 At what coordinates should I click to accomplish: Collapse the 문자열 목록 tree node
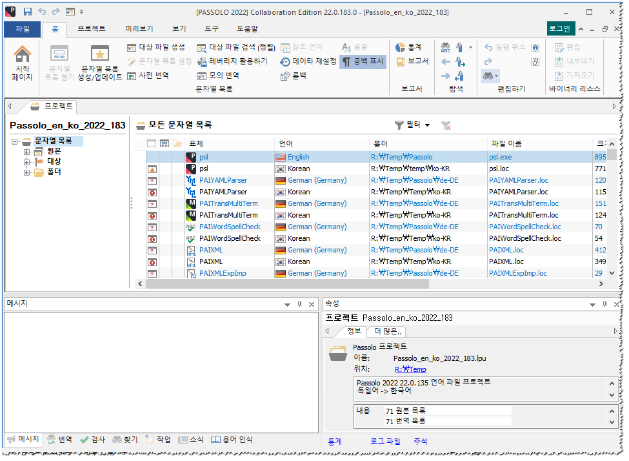point(15,142)
